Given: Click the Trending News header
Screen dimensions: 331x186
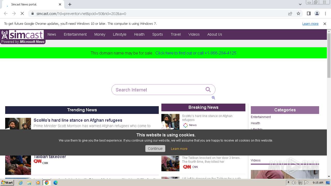Looking at the screenshot, I should click(x=82, y=110).
